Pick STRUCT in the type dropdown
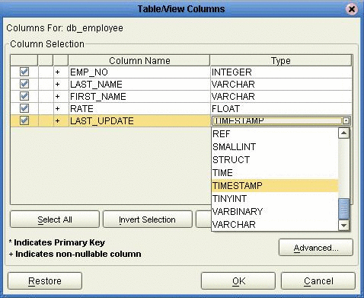364x298 pixels. click(x=275, y=160)
